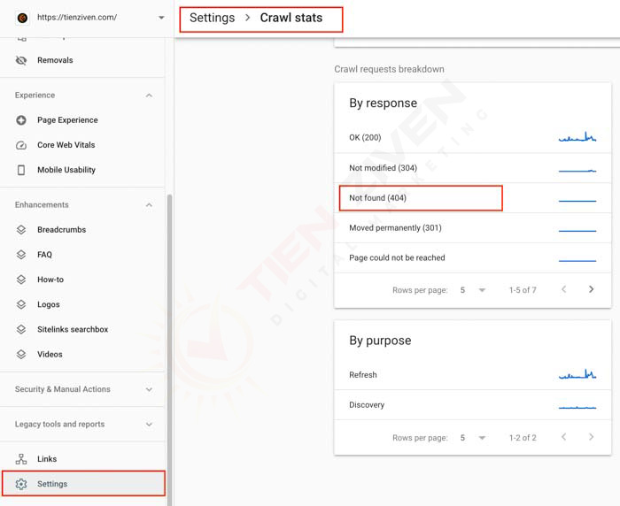Click the Sitelinks searchbox layers icon

(x=21, y=329)
